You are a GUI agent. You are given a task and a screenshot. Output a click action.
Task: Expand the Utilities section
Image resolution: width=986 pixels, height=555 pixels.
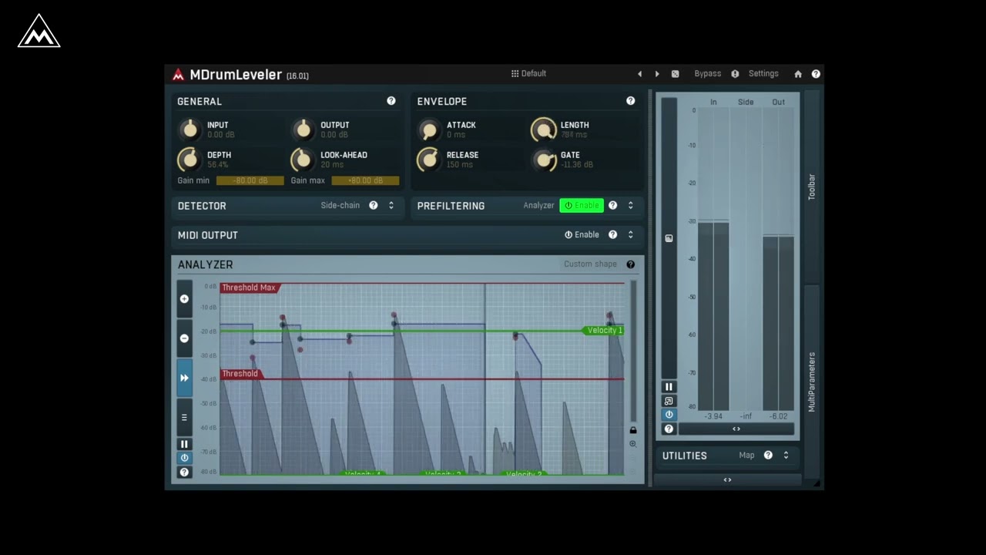pos(786,456)
